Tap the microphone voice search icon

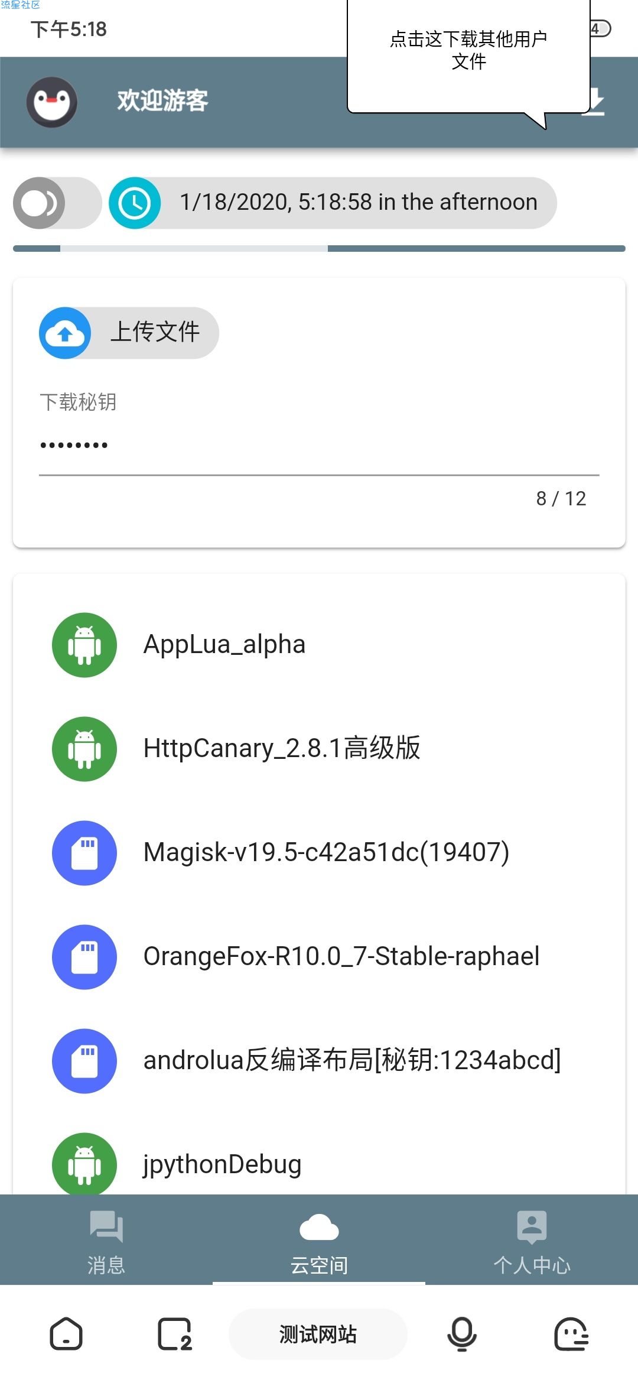[x=462, y=1334]
